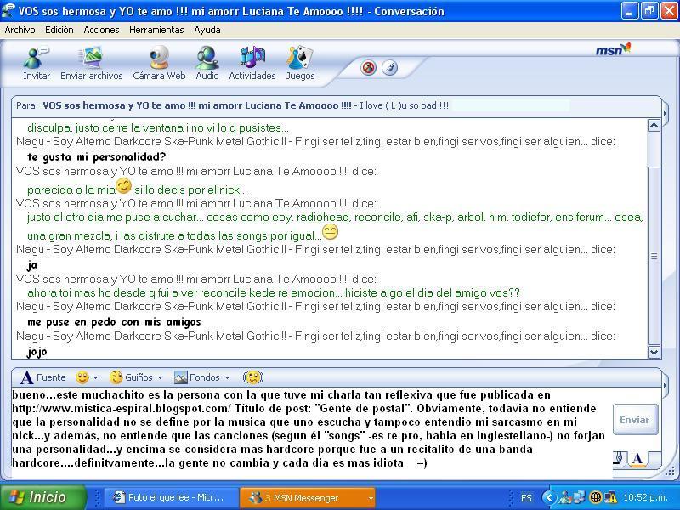The image size is (680, 510).
Task: Click the conversation scrollbar thumb
Action: 654,256
